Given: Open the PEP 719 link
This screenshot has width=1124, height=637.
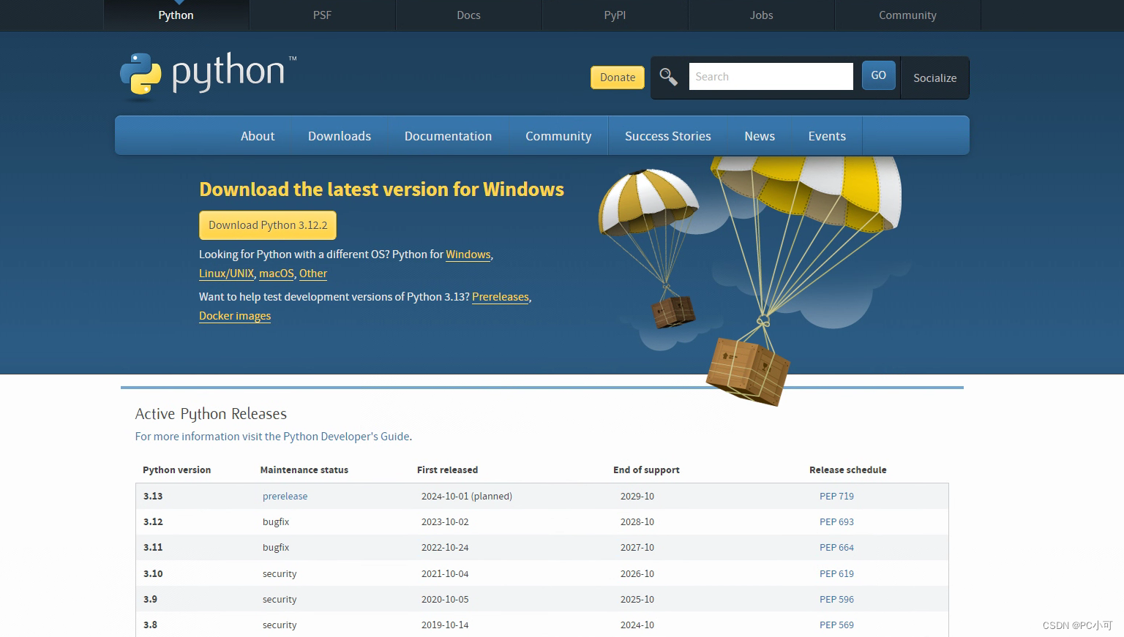Looking at the screenshot, I should click(x=836, y=496).
